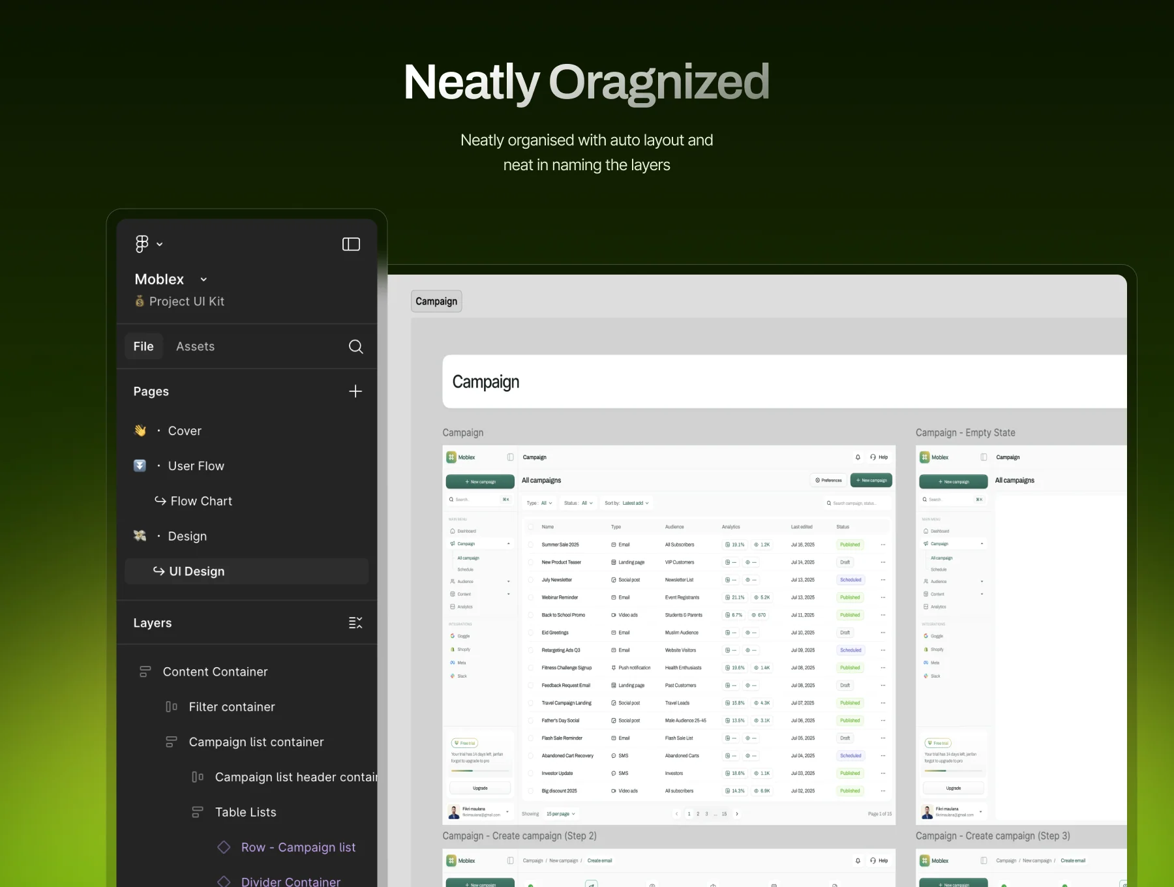Open the 15 per page dropdown
Viewport: 1174px width, 887px height.
pos(561,814)
